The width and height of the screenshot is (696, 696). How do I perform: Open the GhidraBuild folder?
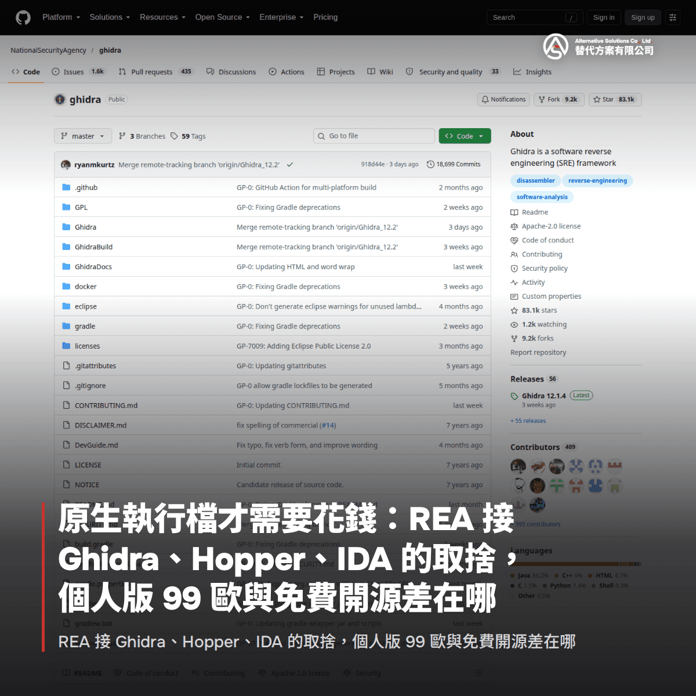93,246
